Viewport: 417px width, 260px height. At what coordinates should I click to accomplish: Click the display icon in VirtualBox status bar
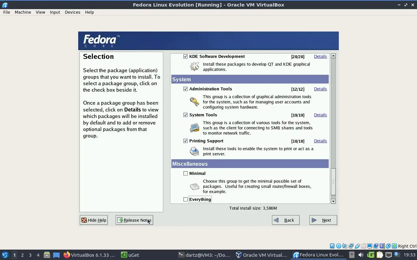coord(370,246)
